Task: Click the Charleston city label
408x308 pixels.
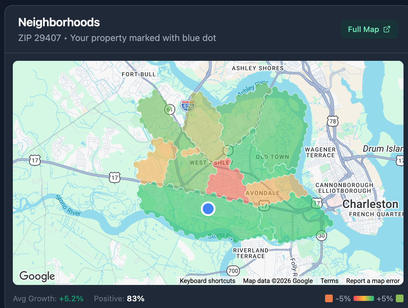Action: point(370,204)
